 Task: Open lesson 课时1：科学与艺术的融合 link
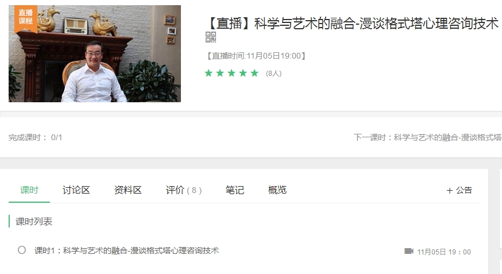tap(126, 250)
